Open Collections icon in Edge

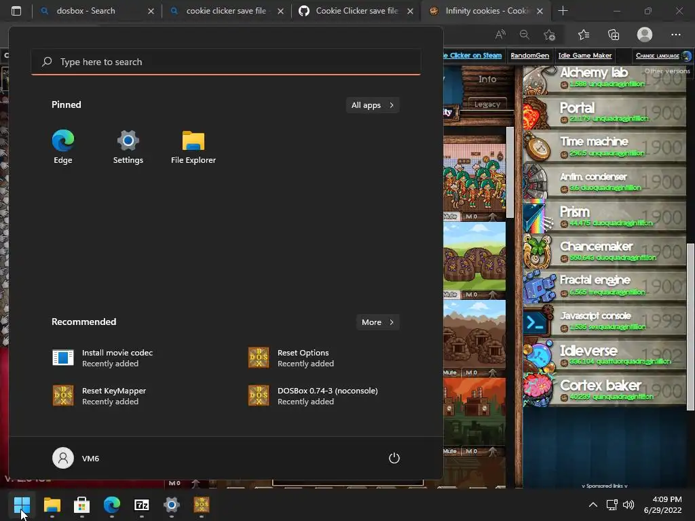pos(614,35)
